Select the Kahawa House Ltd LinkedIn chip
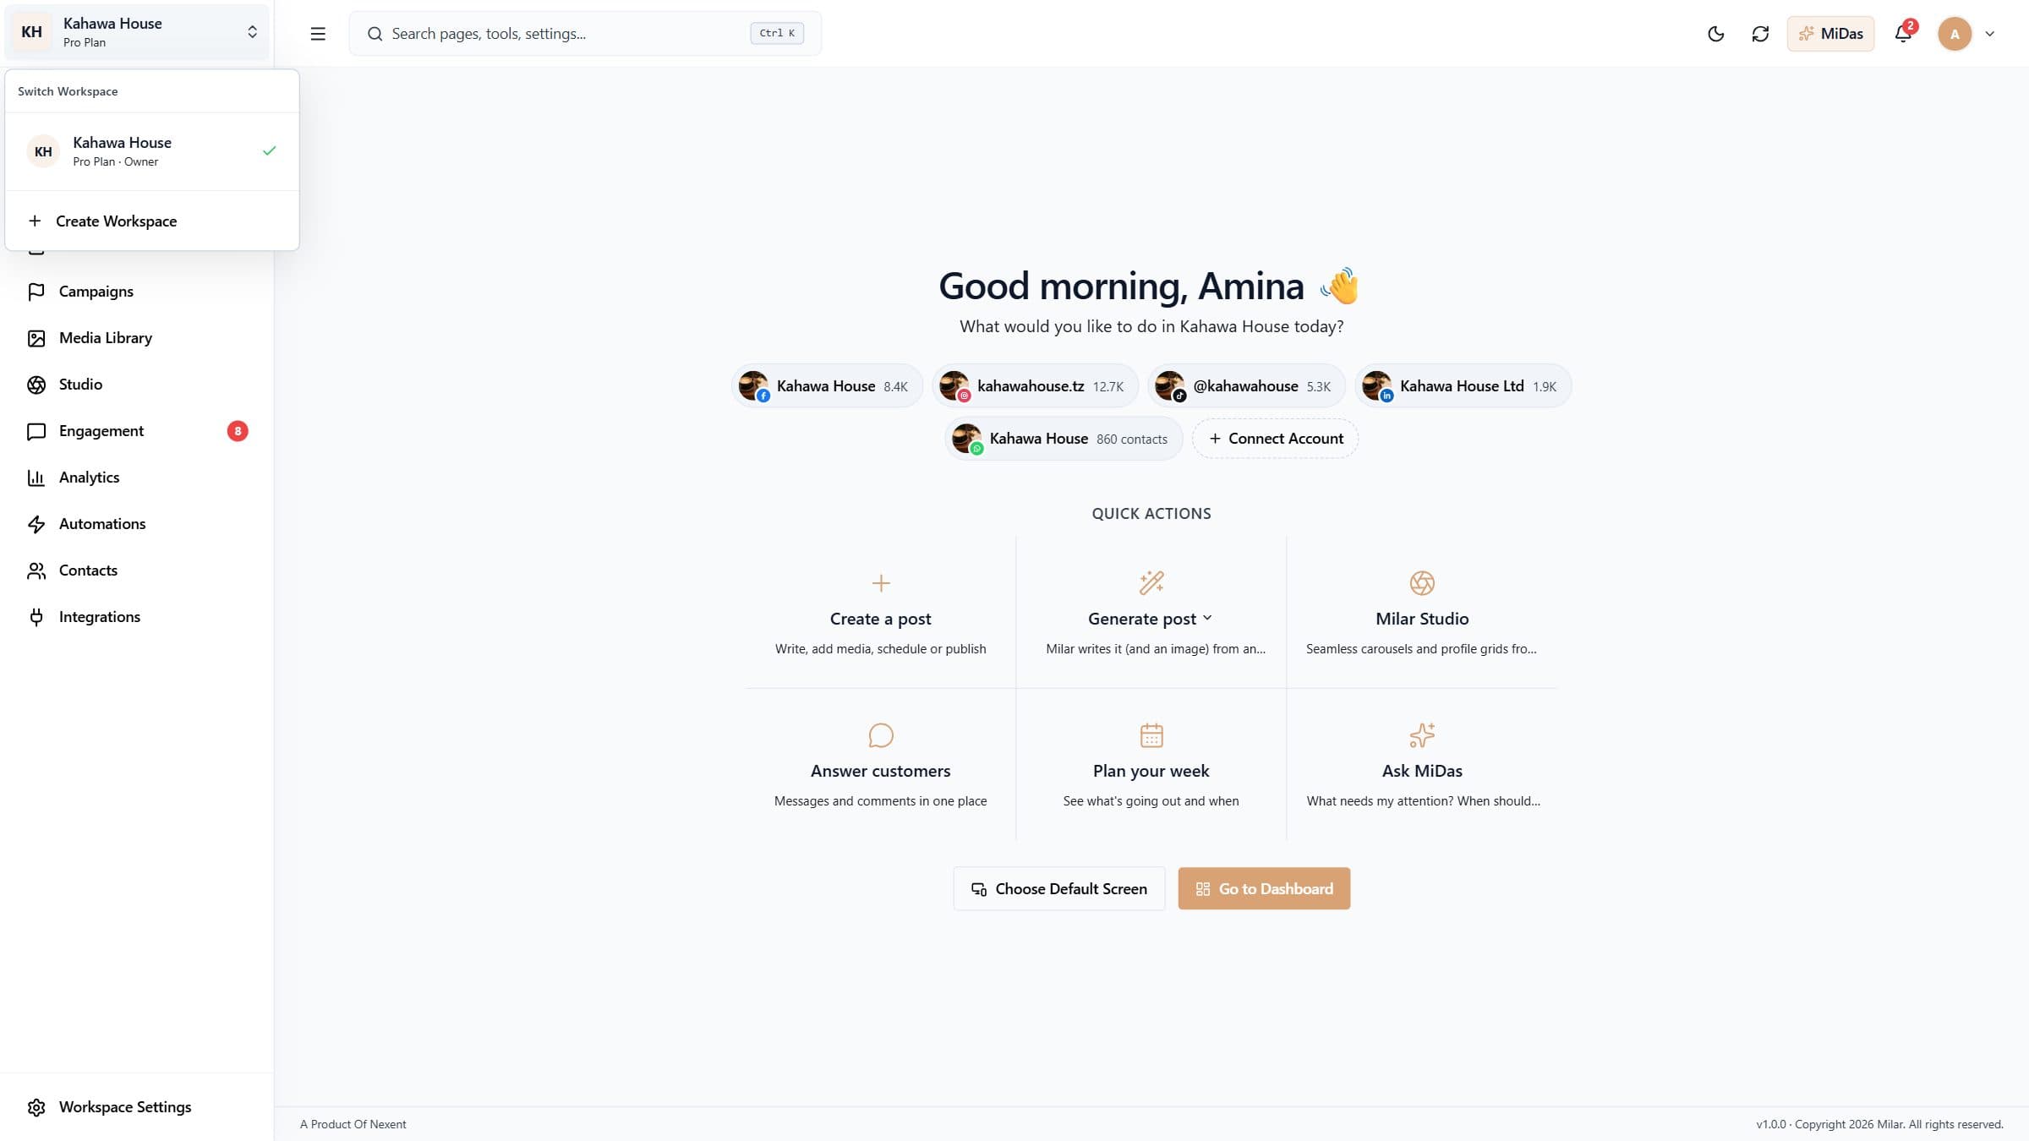 1463,386
